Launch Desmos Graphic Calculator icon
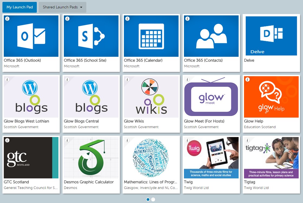Image resolution: width=303 pixels, height=203 pixels. (91, 158)
